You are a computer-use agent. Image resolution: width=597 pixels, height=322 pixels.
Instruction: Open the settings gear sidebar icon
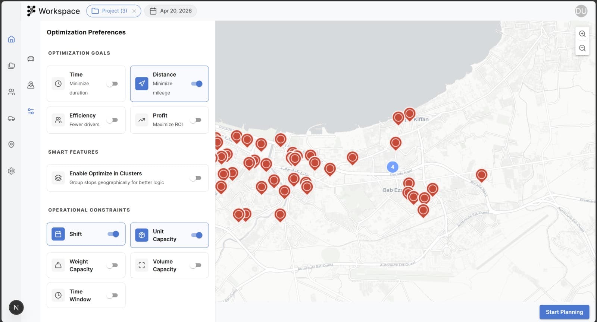click(x=11, y=171)
